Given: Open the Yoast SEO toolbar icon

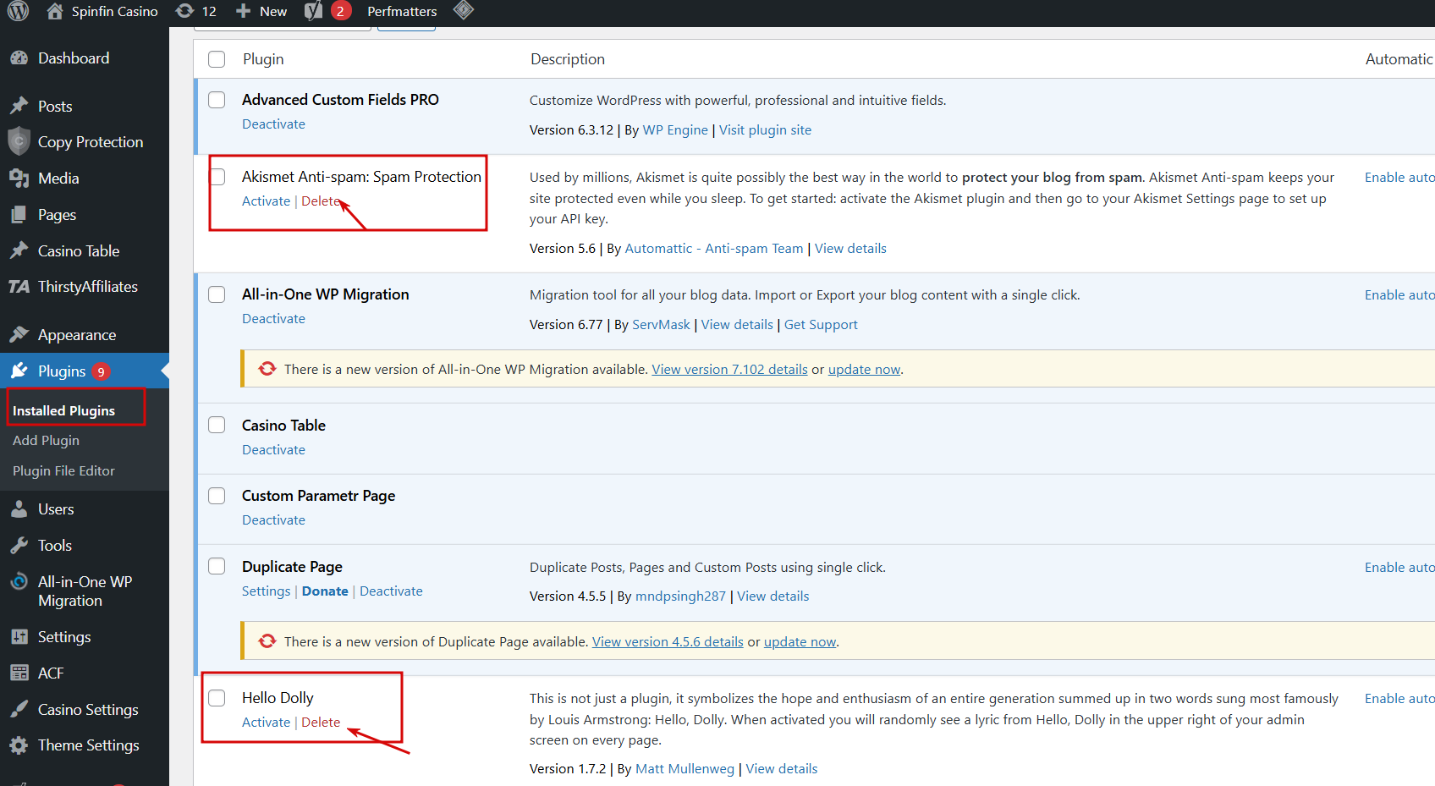Looking at the screenshot, I should click(x=314, y=11).
